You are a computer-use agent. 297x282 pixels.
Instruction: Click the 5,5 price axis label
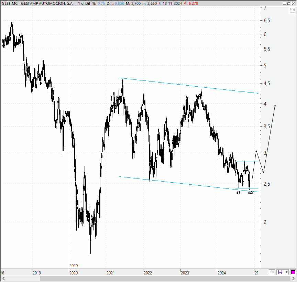[267, 49]
